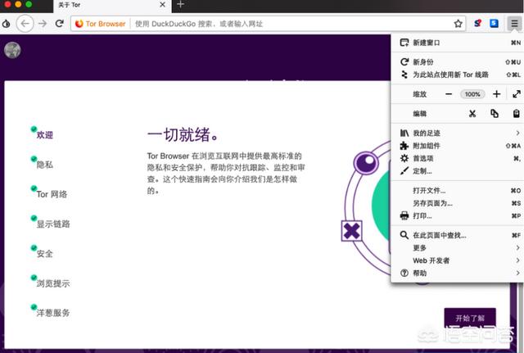Select 新建窗口 menu item
Viewport: 524px width, 353px height.
(x=457, y=43)
